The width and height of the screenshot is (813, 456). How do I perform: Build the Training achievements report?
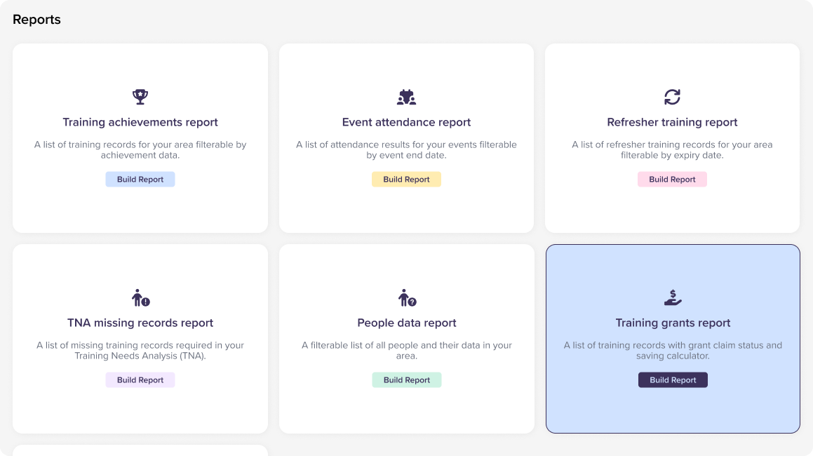click(140, 180)
